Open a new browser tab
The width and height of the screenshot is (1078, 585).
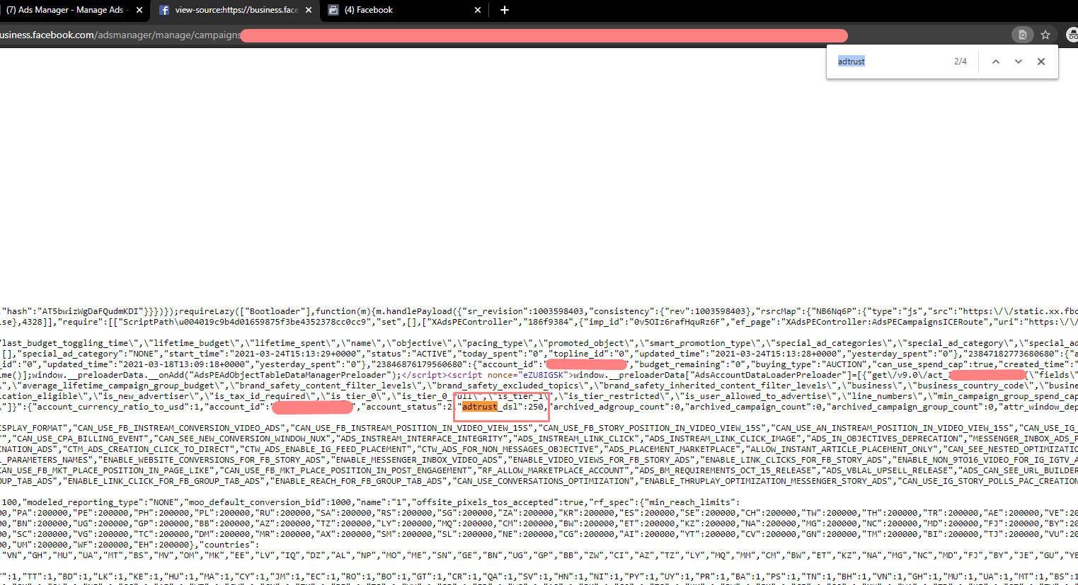[x=505, y=10]
